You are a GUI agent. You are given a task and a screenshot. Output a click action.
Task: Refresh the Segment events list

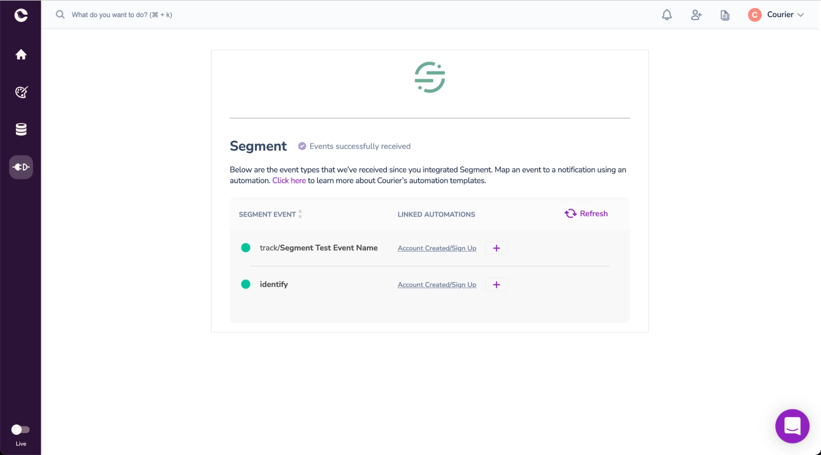(x=586, y=214)
